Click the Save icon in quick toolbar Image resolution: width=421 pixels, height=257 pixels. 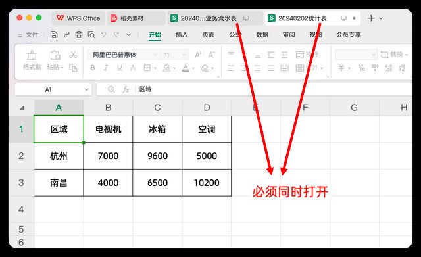coord(54,35)
